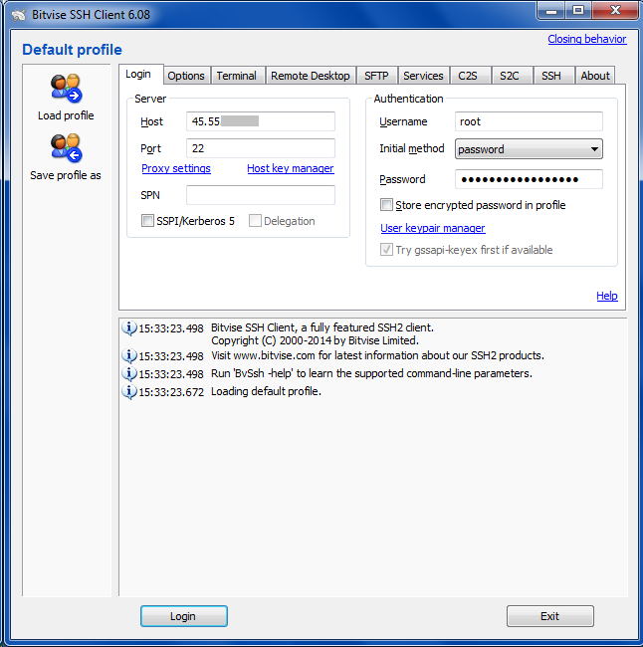Open the Host key manager link
This screenshot has height=647, width=643.
[x=291, y=168]
